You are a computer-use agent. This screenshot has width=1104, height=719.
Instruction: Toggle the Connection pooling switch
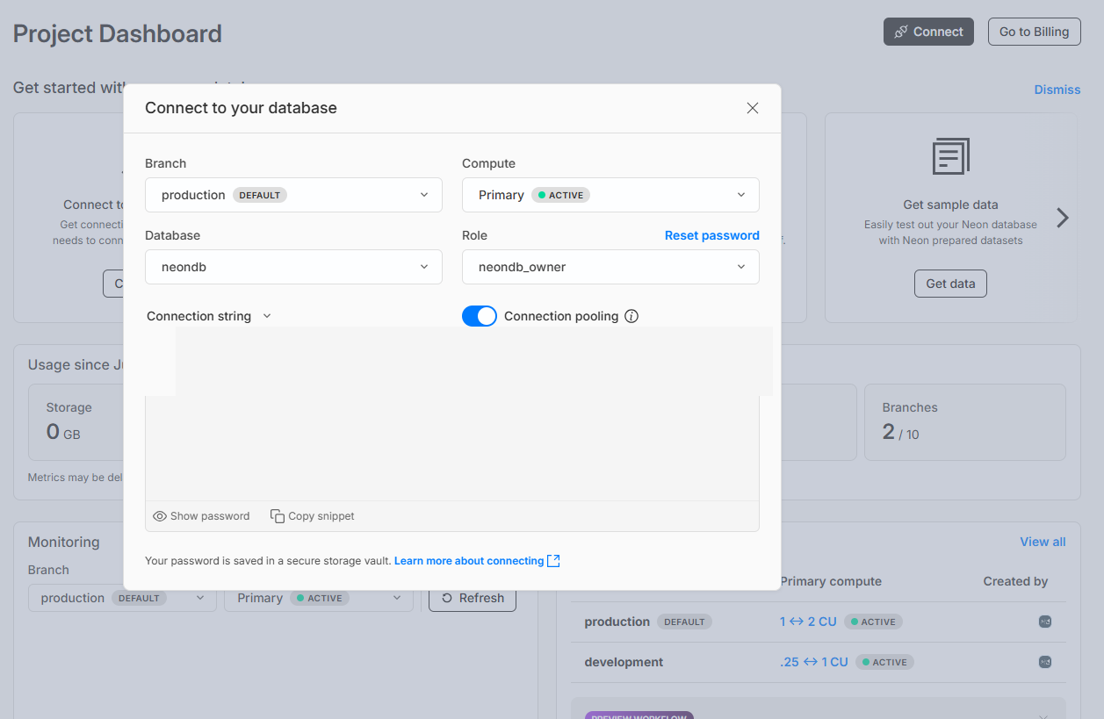tap(480, 316)
